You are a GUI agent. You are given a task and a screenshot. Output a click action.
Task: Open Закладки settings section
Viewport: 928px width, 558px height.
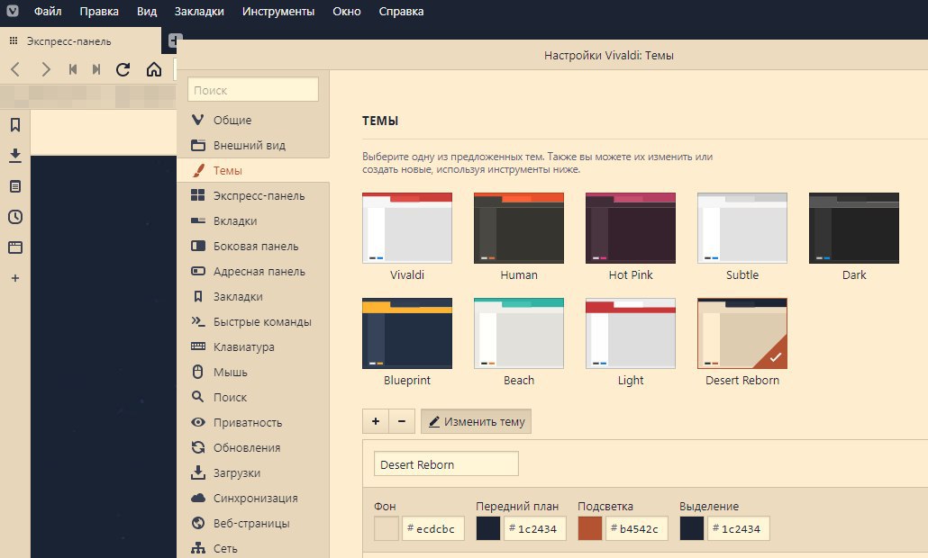tap(253, 297)
